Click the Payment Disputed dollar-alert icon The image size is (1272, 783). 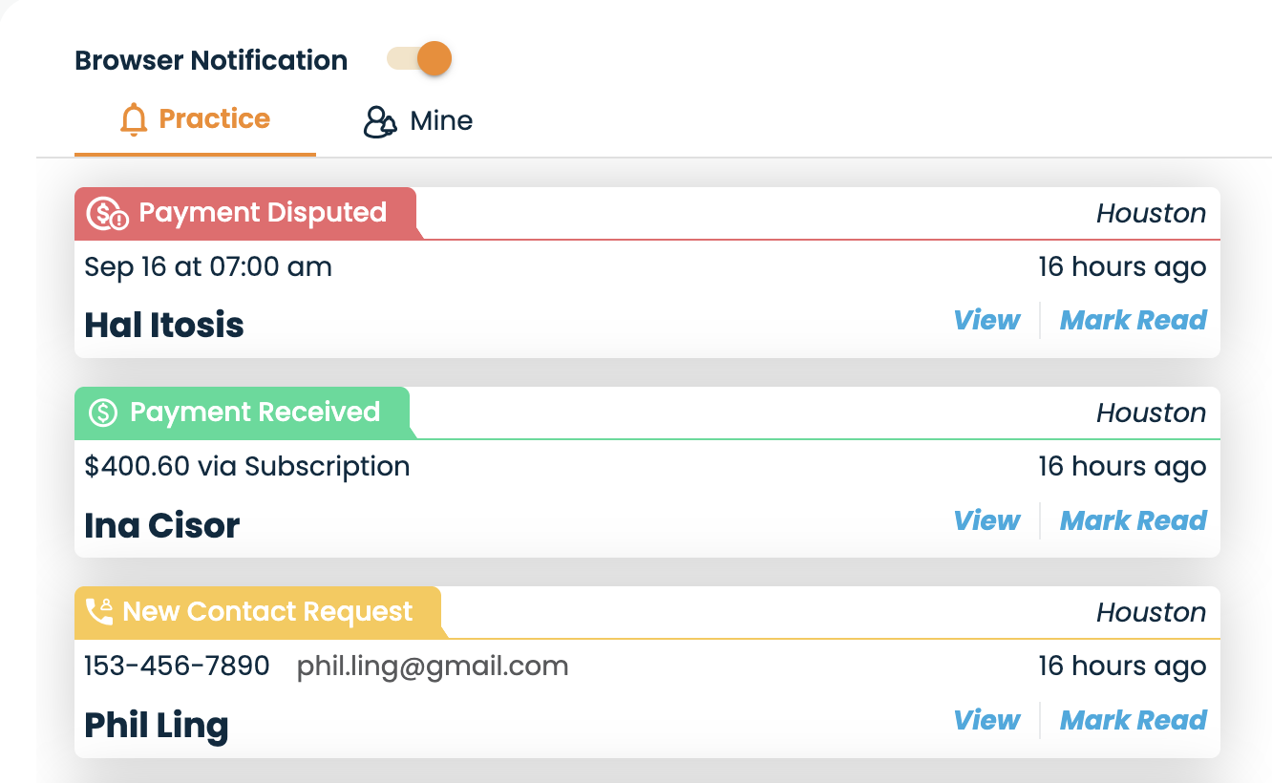pyautogui.click(x=107, y=213)
